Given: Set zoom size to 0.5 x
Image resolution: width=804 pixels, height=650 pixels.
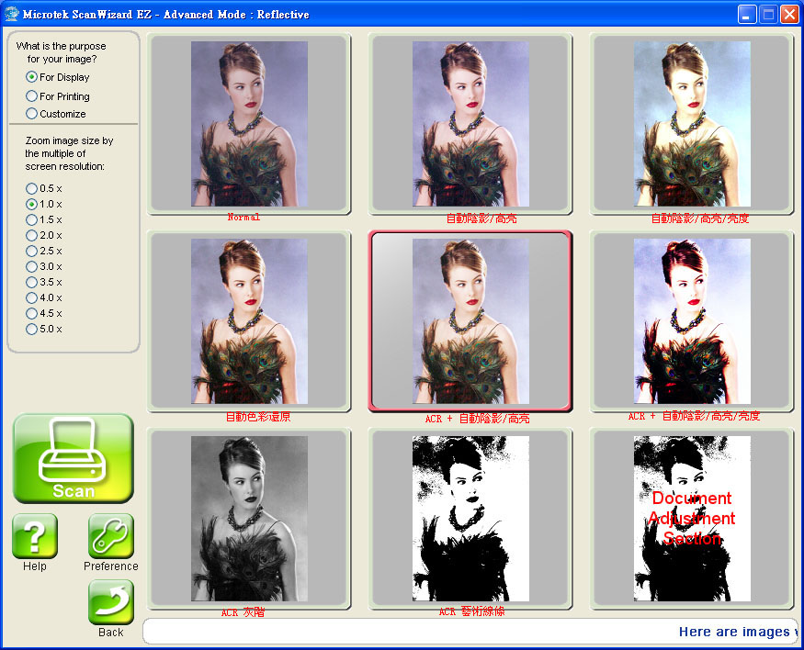Looking at the screenshot, I should tap(32, 188).
